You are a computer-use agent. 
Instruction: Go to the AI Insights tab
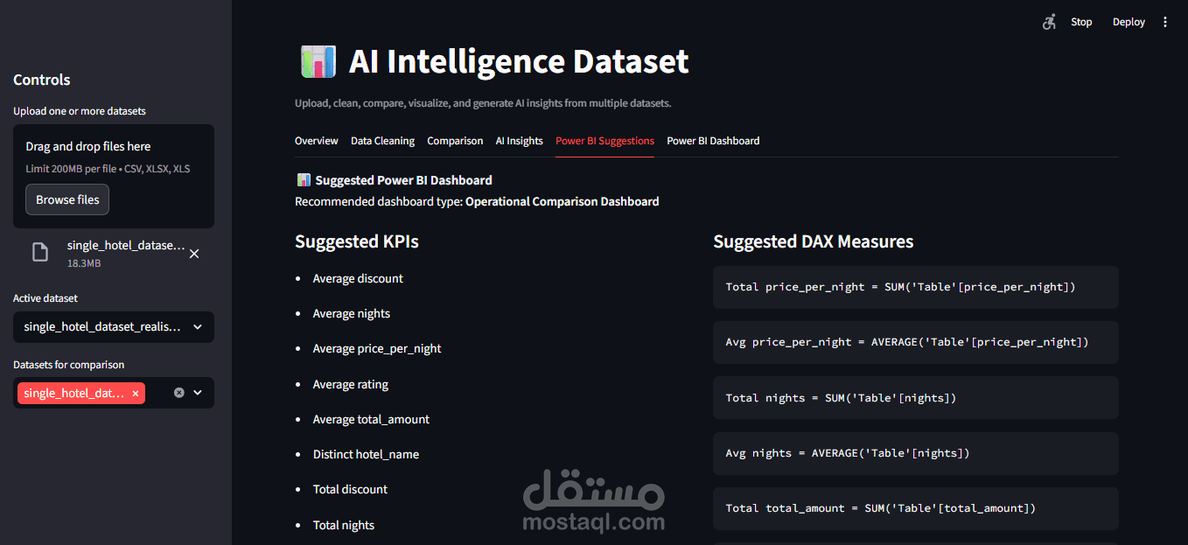coord(519,141)
